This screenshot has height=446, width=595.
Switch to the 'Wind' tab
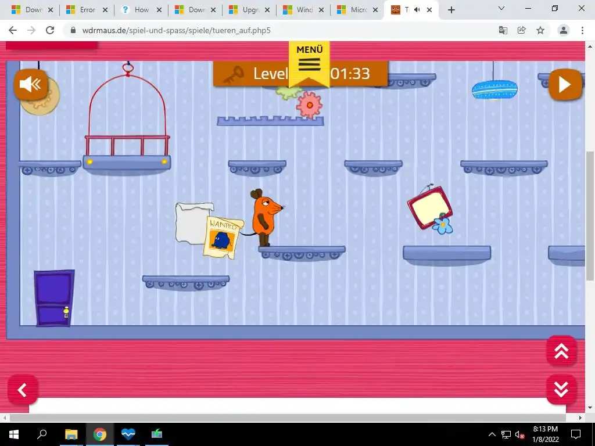pos(304,10)
